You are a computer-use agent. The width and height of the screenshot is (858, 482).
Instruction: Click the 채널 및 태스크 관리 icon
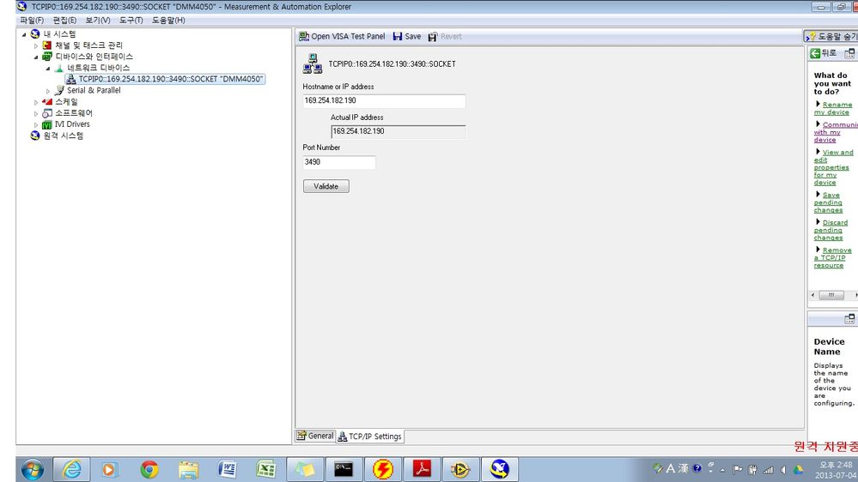click(x=47, y=45)
